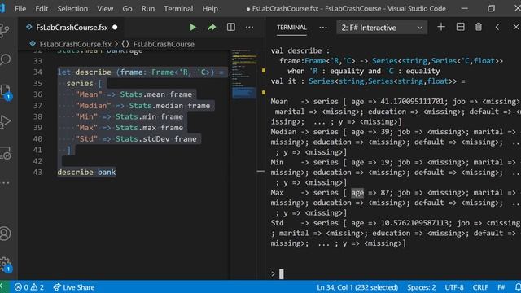Run the F# script with play button

click(193, 28)
